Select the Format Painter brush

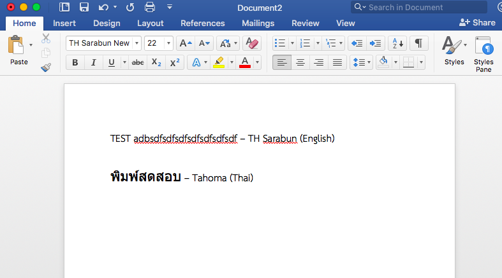pyautogui.click(x=46, y=67)
